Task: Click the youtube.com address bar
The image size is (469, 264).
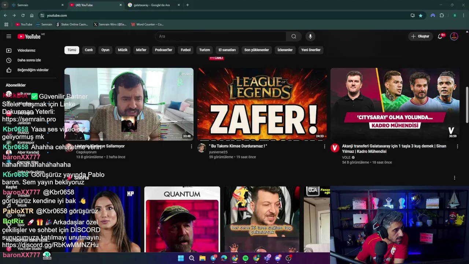Action: tap(224, 15)
